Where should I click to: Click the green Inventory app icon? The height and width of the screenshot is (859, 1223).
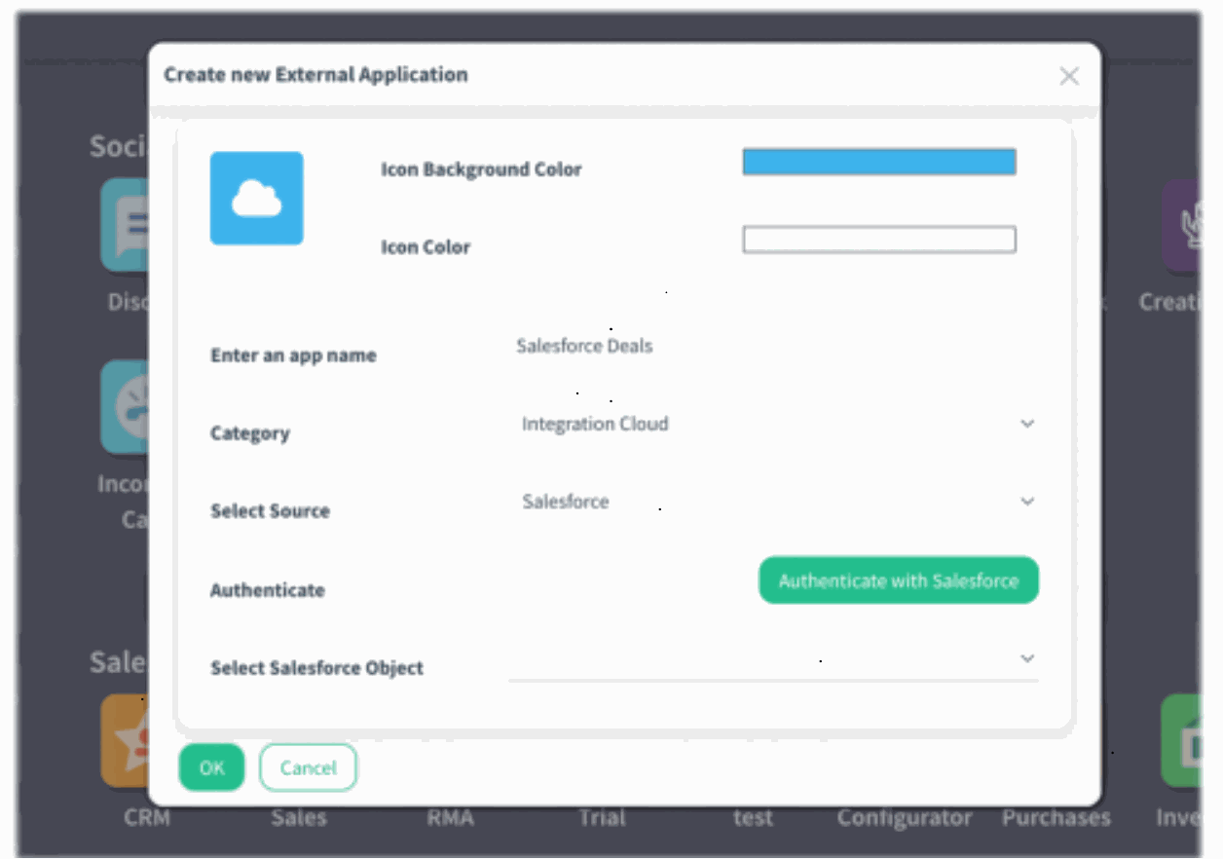pyautogui.click(x=1181, y=740)
